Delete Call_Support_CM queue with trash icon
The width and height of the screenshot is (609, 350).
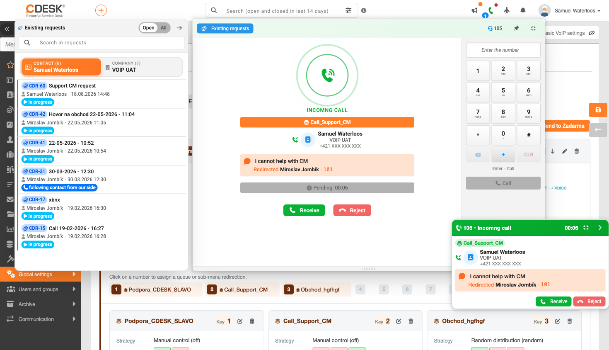coord(411,321)
